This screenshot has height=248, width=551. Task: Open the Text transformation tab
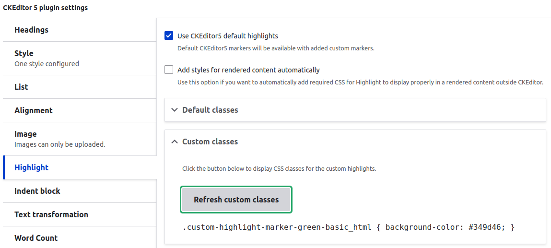tap(51, 214)
